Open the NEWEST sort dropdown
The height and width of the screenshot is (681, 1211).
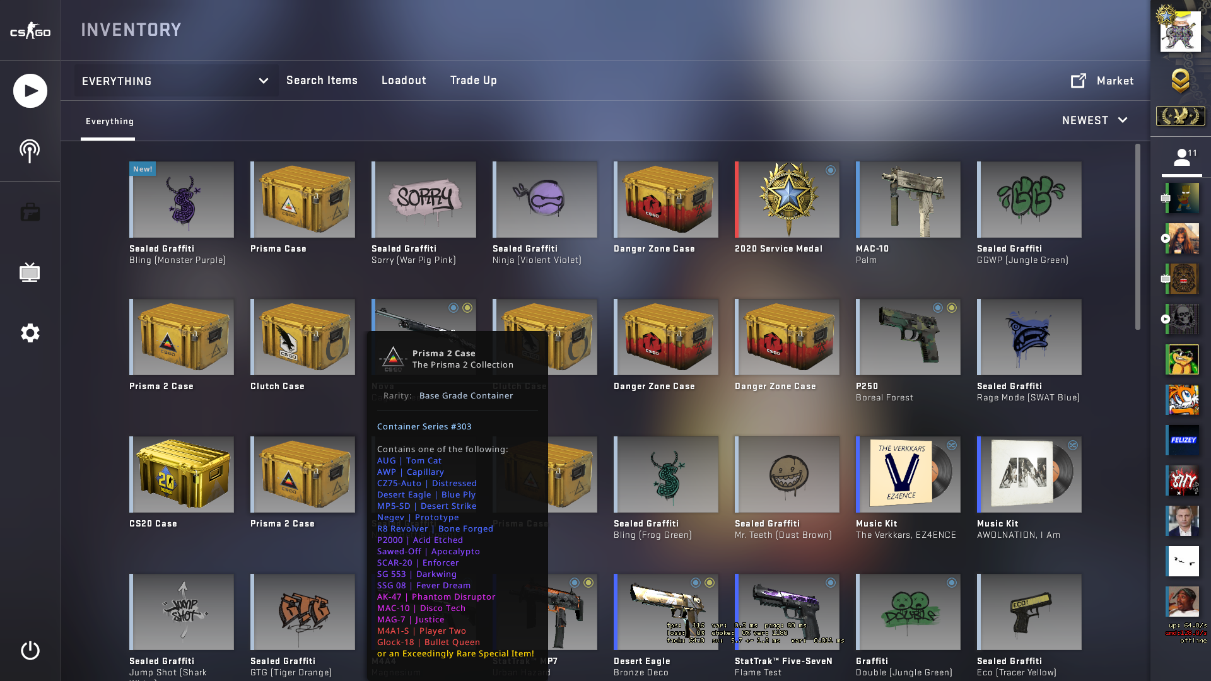pos(1095,120)
